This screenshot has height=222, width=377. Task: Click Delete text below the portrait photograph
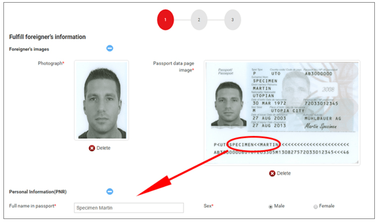click(x=103, y=148)
